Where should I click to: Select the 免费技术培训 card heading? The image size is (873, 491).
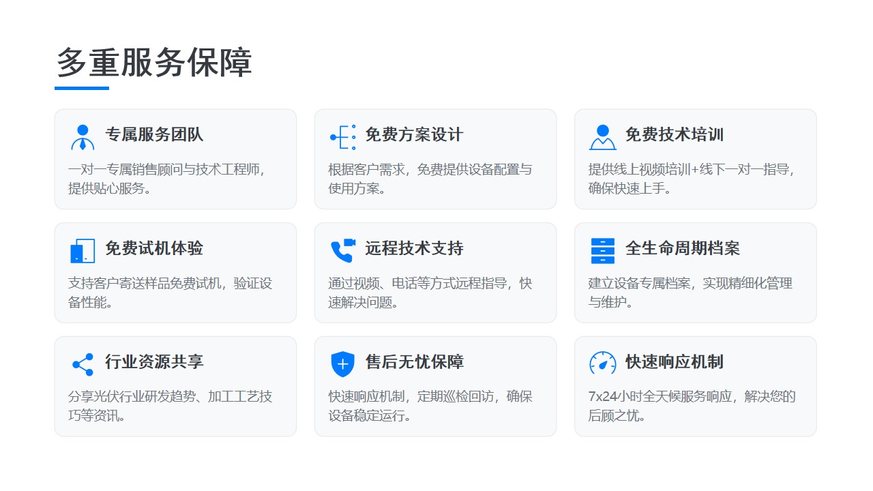pos(674,135)
